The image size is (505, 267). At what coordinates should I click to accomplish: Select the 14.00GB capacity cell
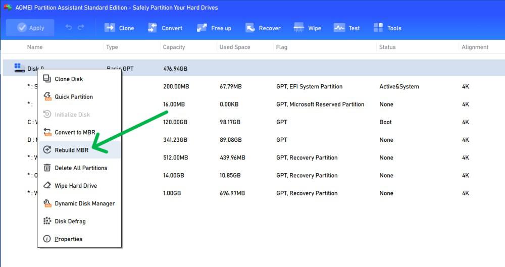click(174, 175)
